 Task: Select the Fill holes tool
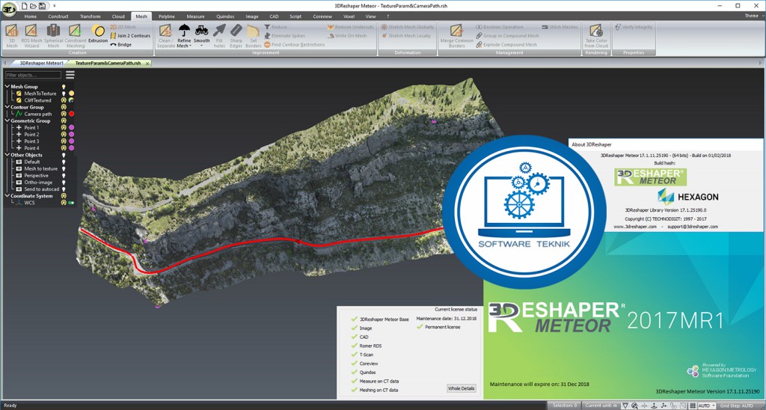click(x=220, y=36)
